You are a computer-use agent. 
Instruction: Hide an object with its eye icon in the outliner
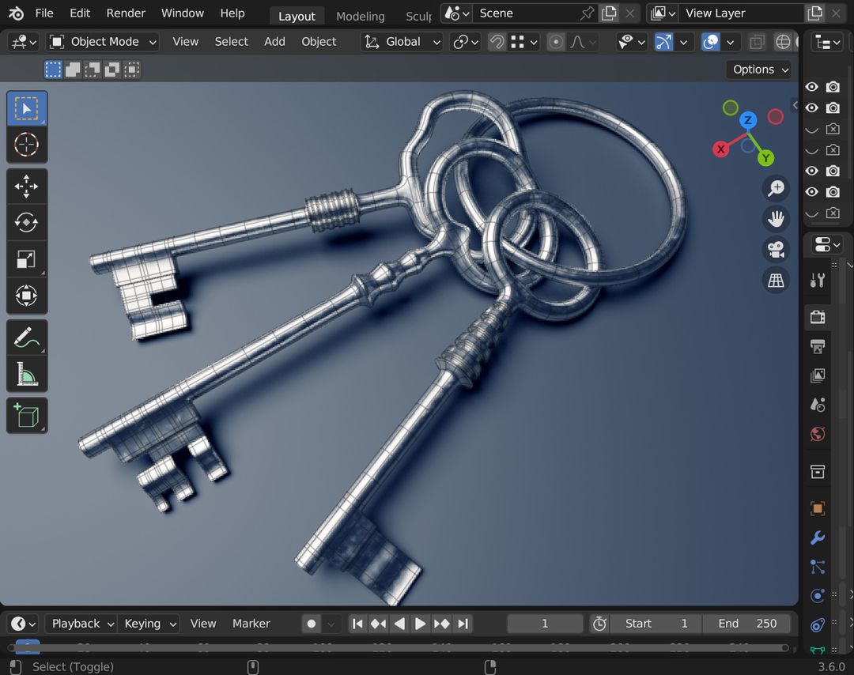(811, 87)
